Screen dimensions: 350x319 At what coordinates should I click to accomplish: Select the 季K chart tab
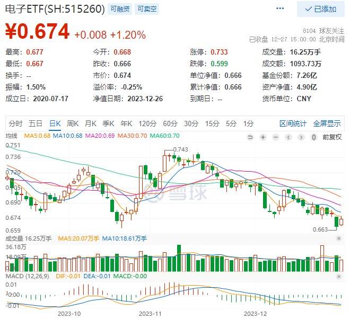pos(108,123)
